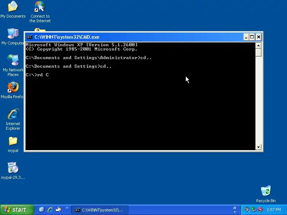This screenshot has height=215, width=287.
Task: Click the taskbar clock showing 2:57 PM
Action: point(274,210)
